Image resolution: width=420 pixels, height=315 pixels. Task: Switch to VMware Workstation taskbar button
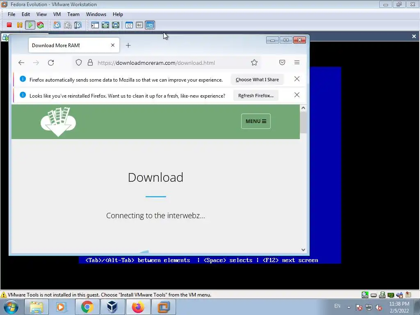coord(163,307)
